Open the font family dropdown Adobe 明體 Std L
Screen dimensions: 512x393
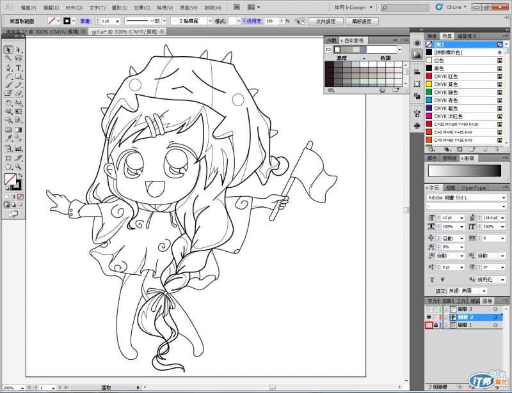(504, 197)
